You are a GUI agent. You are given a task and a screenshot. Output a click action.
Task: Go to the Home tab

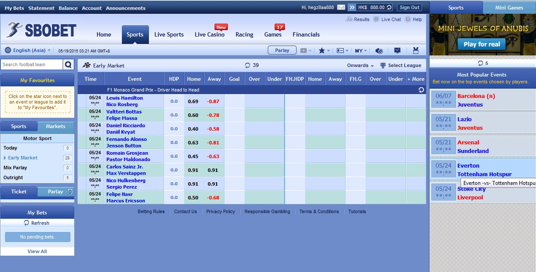[x=104, y=35]
